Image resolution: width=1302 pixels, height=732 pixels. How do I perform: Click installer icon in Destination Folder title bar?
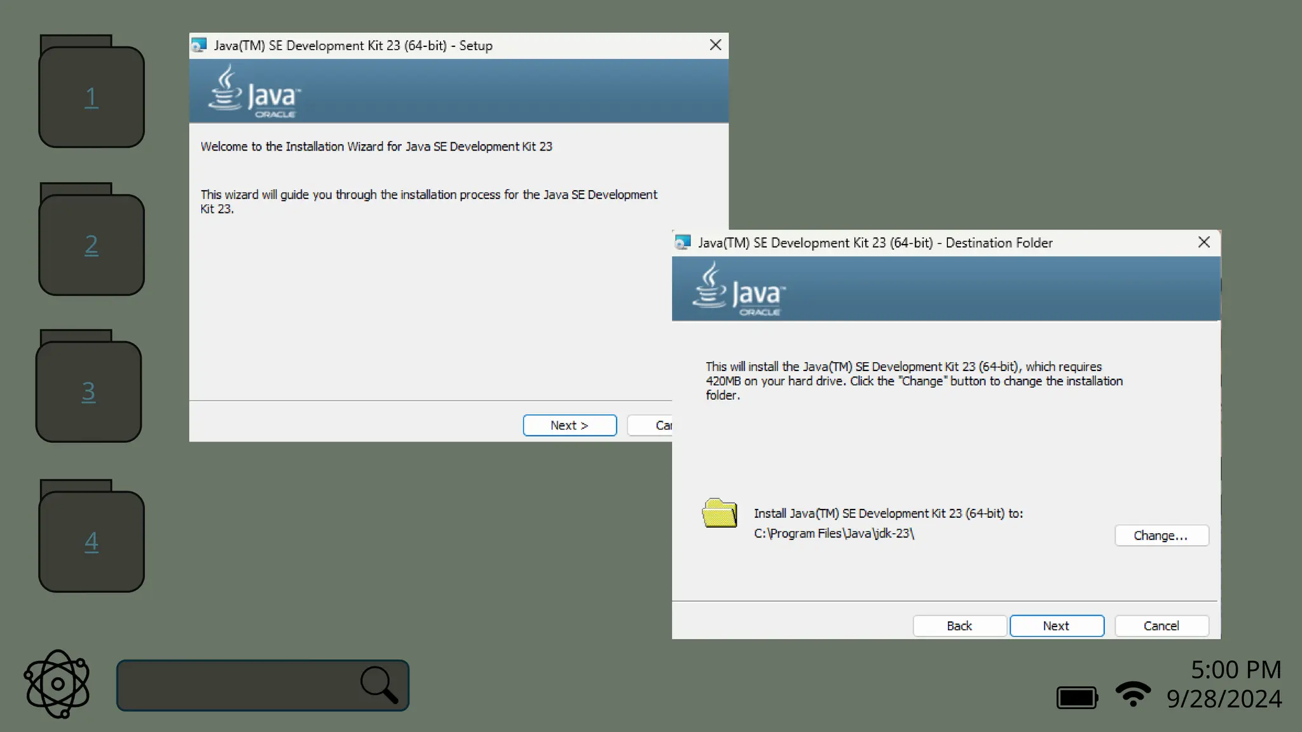coord(683,242)
